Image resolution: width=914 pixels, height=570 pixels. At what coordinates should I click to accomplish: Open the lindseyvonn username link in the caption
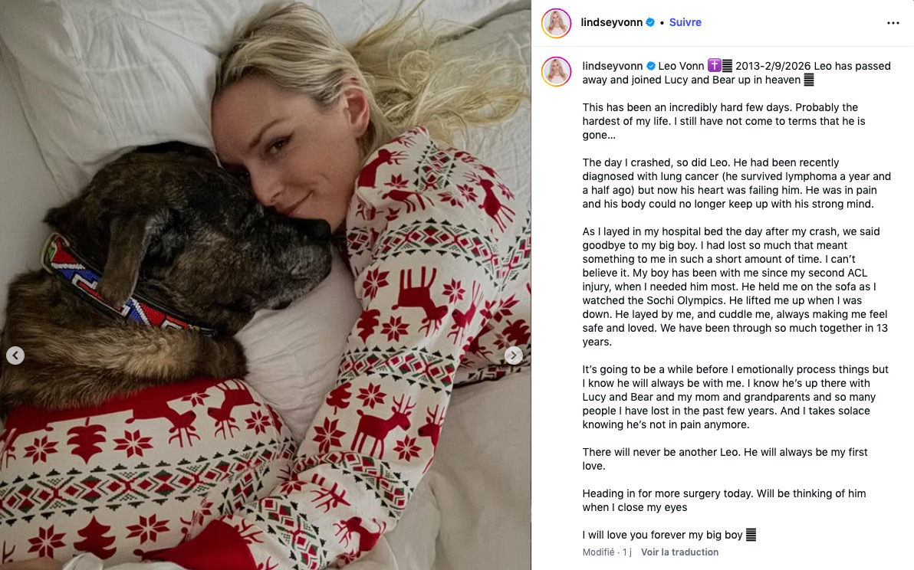tap(612, 66)
